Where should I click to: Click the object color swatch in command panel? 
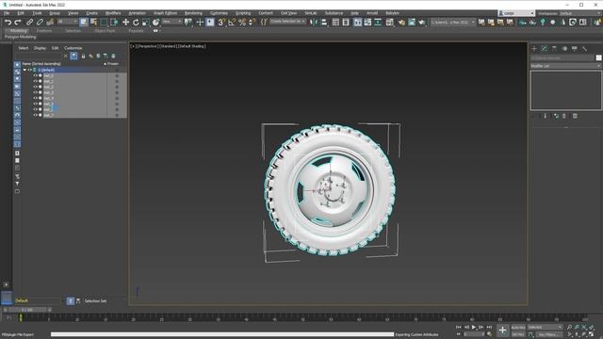598,57
